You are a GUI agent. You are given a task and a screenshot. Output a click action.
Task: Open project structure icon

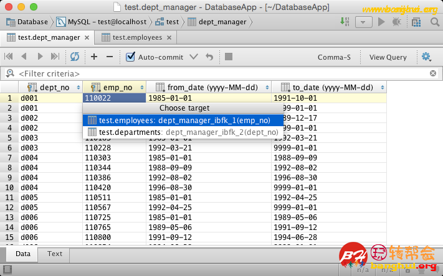[416, 22]
